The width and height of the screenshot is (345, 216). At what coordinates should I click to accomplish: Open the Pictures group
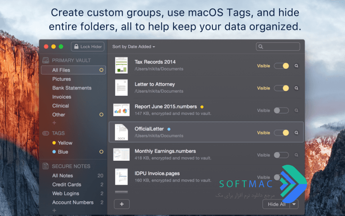coord(61,79)
